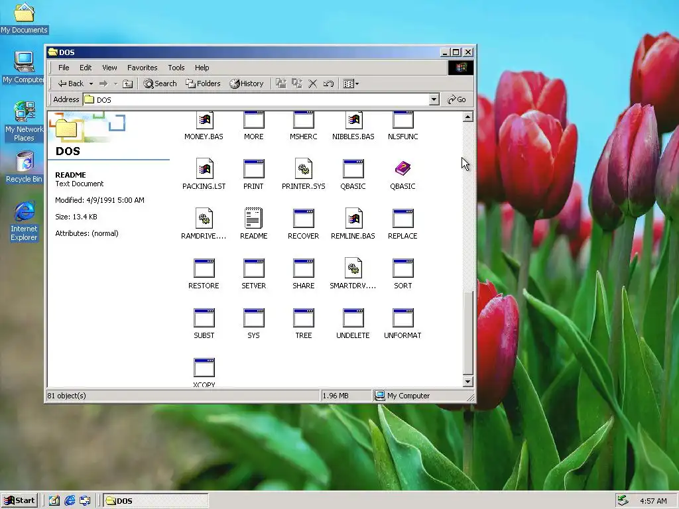Screen dimensions: 679x509
Task: Open the Tools menu
Action: (x=176, y=68)
